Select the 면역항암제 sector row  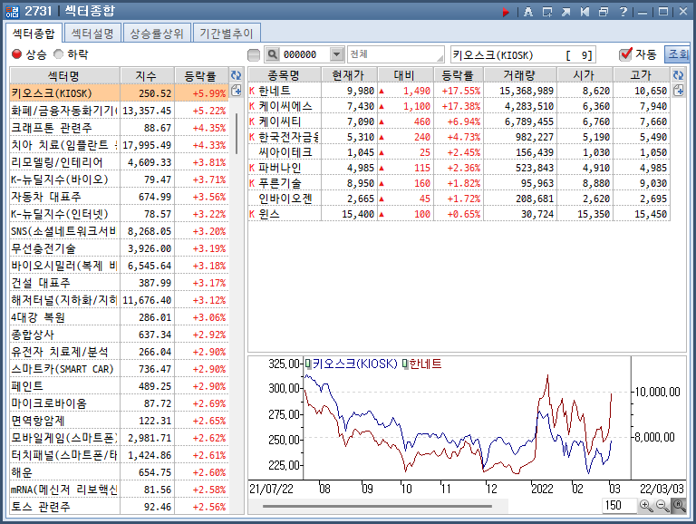(x=119, y=421)
